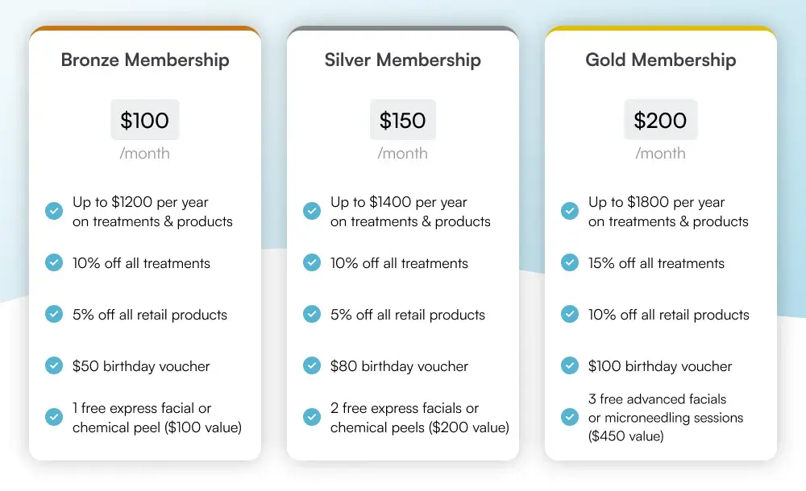Click the yellow bar atop Gold card
This screenshot has width=806, height=491.
coord(661,29)
